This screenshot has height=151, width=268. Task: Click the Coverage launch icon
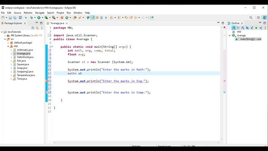[46, 18]
